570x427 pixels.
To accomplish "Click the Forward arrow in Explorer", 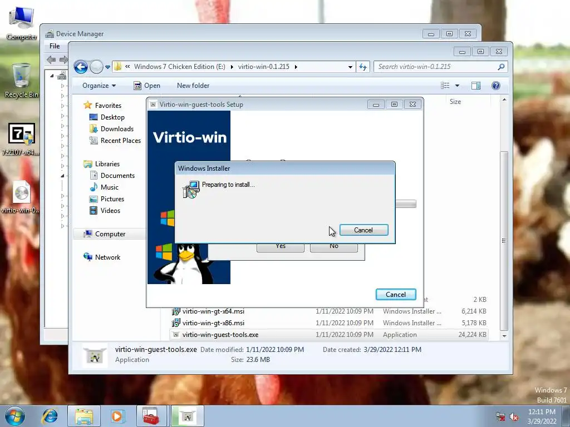I will (x=96, y=67).
